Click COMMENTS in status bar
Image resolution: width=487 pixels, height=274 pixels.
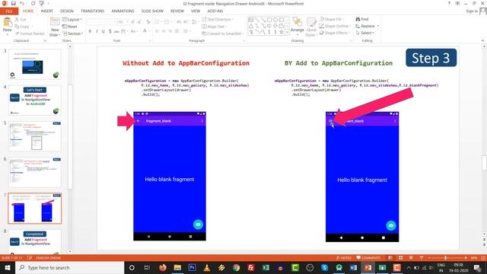(368, 258)
